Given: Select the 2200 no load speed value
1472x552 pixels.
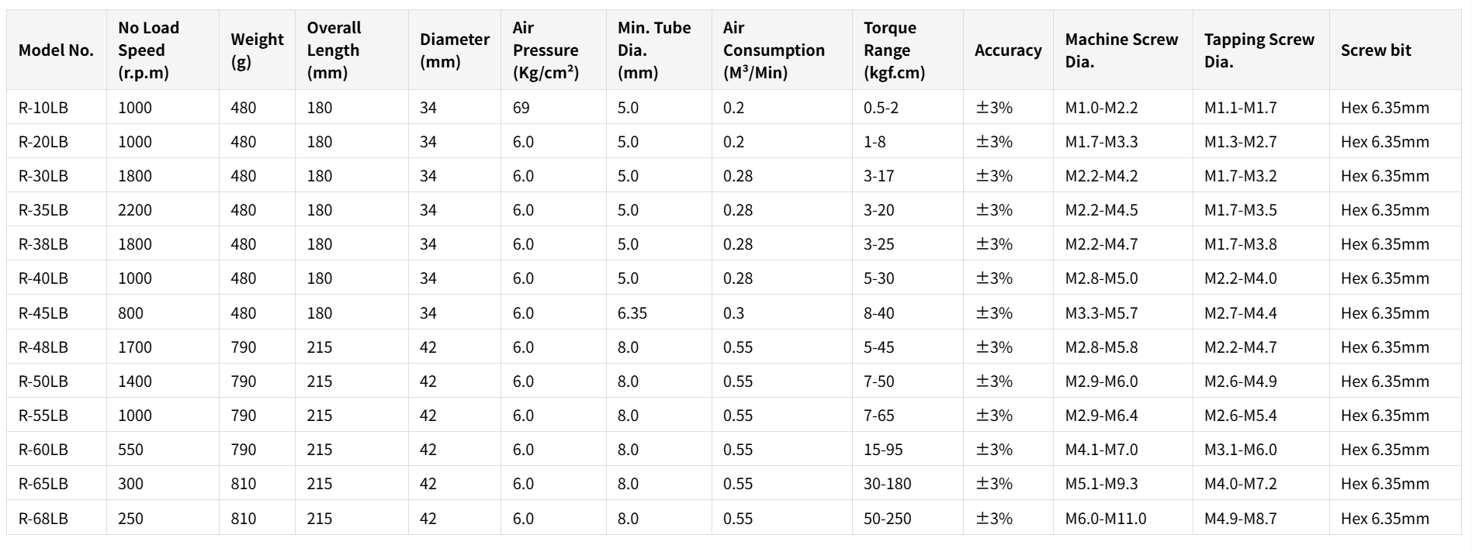Looking at the screenshot, I should (135, 210).
